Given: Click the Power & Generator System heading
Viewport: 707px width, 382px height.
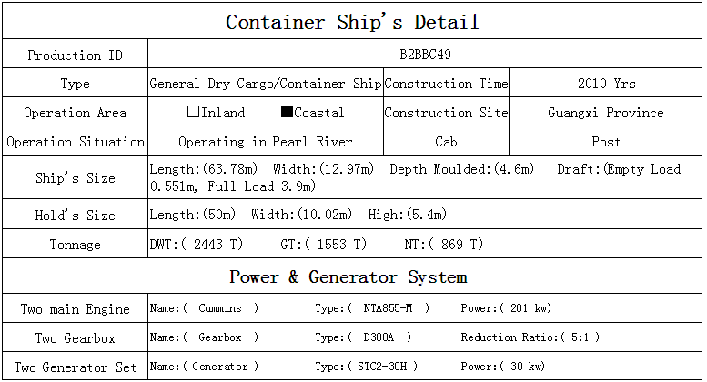Looking at the screenshot, I should (x=348, y=277).
